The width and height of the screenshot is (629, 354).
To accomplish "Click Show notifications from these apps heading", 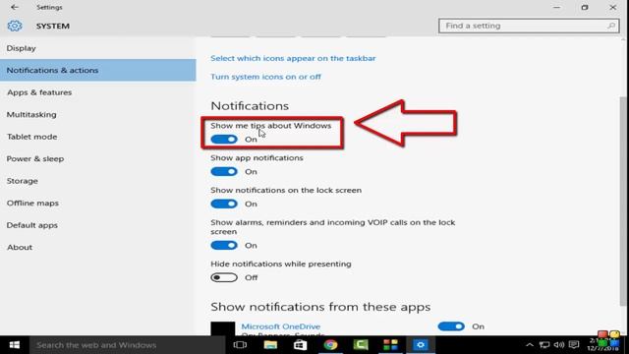I will [x=320, y=307].
